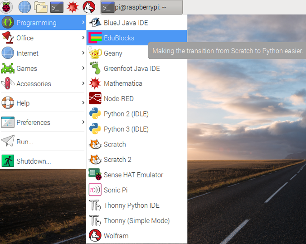The image size is (306, 244).
Task: Start Scratch 2
Action: point(117,160)
